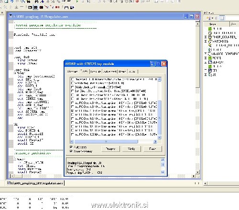
Task: Maximize the regulator.asm editor window
Action: tap(191, 16)
